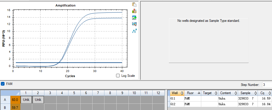This screenshot has height=110, width=272.
Task: Select plate column 12 header
Action: (x=159, y=93)
